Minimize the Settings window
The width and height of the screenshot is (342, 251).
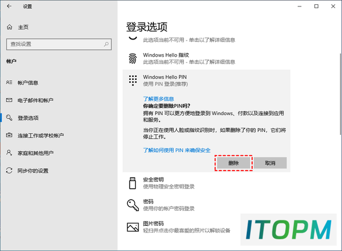pyautogui.click(x=299, y=6)
